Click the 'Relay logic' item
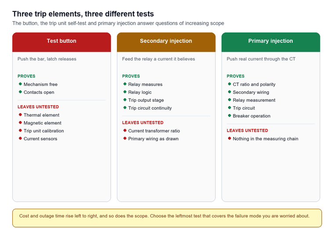Image resolution: width=334 pixels, height=228 pixels. [140, 92]
